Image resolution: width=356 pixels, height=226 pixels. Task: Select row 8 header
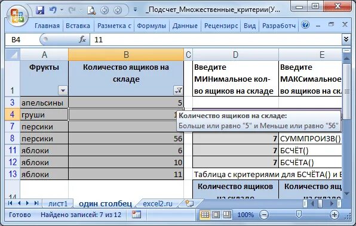pos(13,138)
